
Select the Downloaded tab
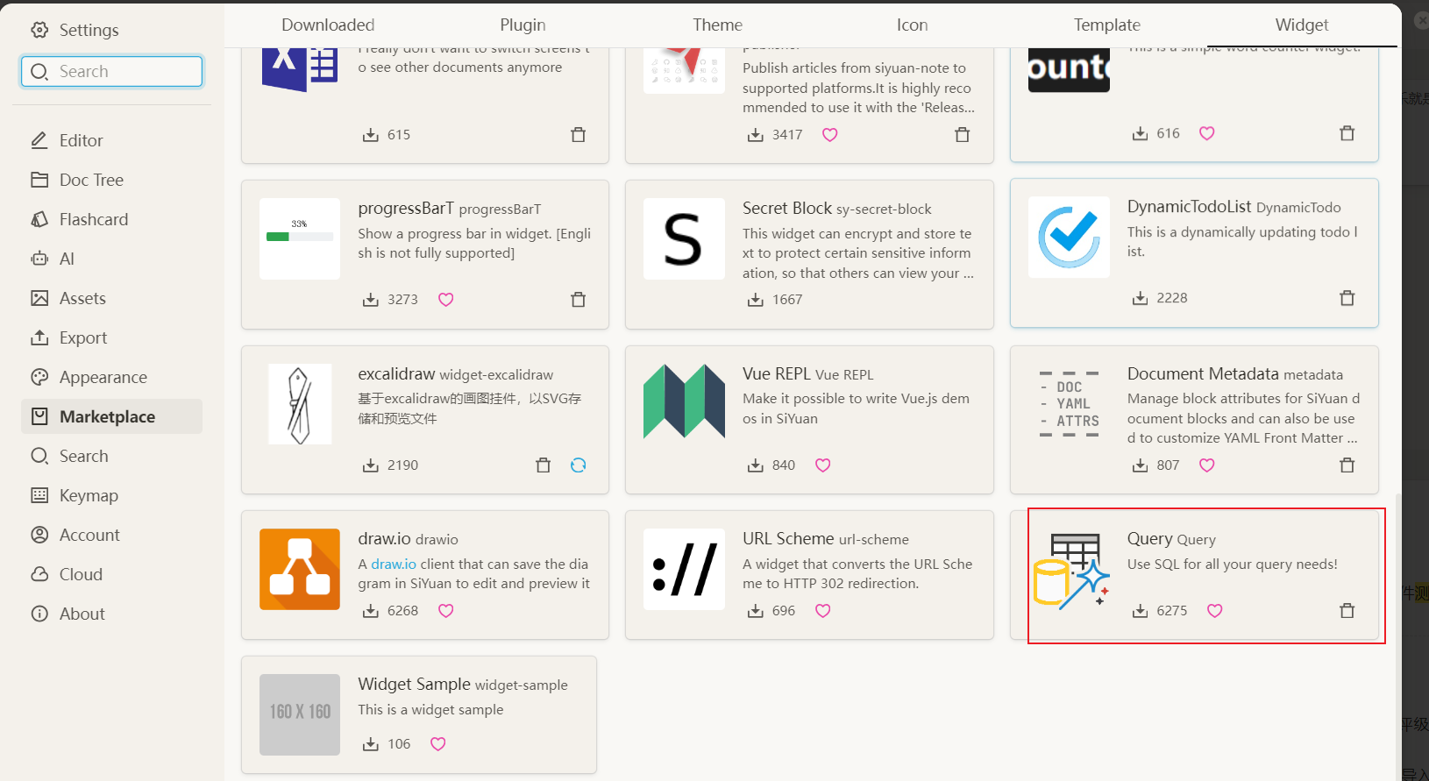click(x=328, y=25)
